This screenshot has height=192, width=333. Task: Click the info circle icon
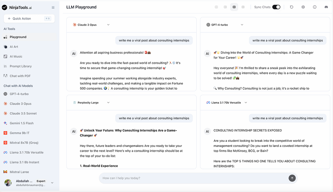[315, 7]
